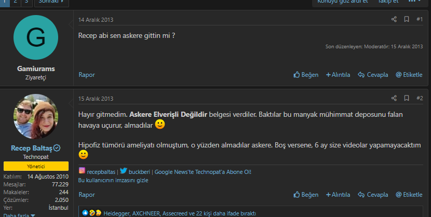
Task: Open Heidegger's profile from reactions
Action: click(x=116, y=213)
